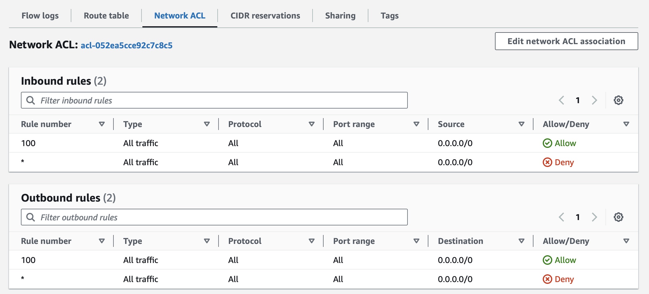Sort inbound rules by Protocol arrow
This screenshot has height=294, width=649.
(311, 124)
